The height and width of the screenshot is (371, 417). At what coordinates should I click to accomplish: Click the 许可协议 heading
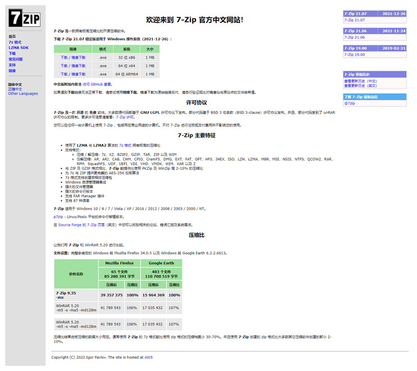196,103
